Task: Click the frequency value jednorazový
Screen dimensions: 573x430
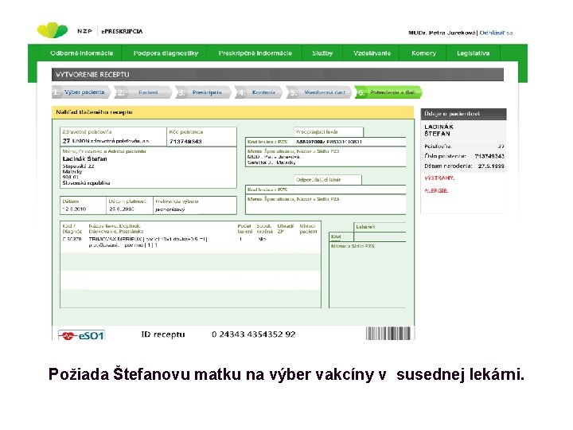Action: tap(170, 209)
